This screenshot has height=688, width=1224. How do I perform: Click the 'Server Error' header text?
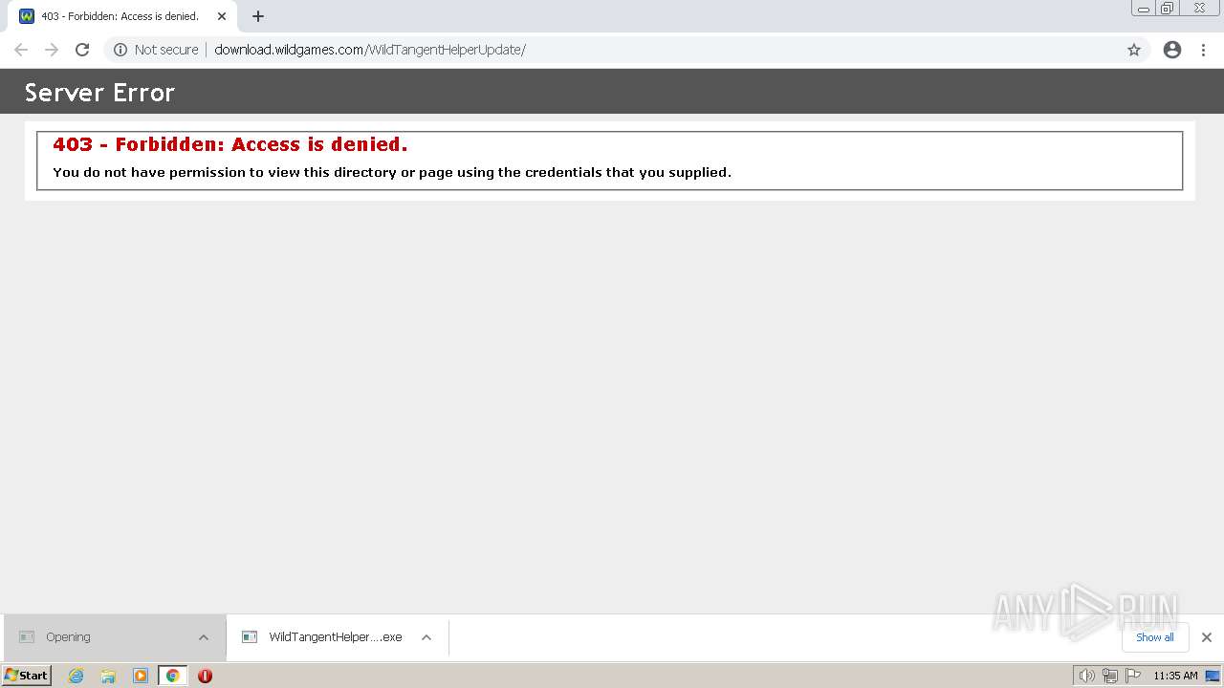(99, 93)
